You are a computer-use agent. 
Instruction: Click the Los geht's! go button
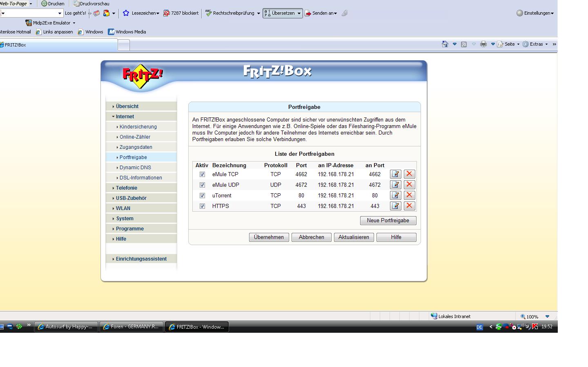tap(75, 13)
